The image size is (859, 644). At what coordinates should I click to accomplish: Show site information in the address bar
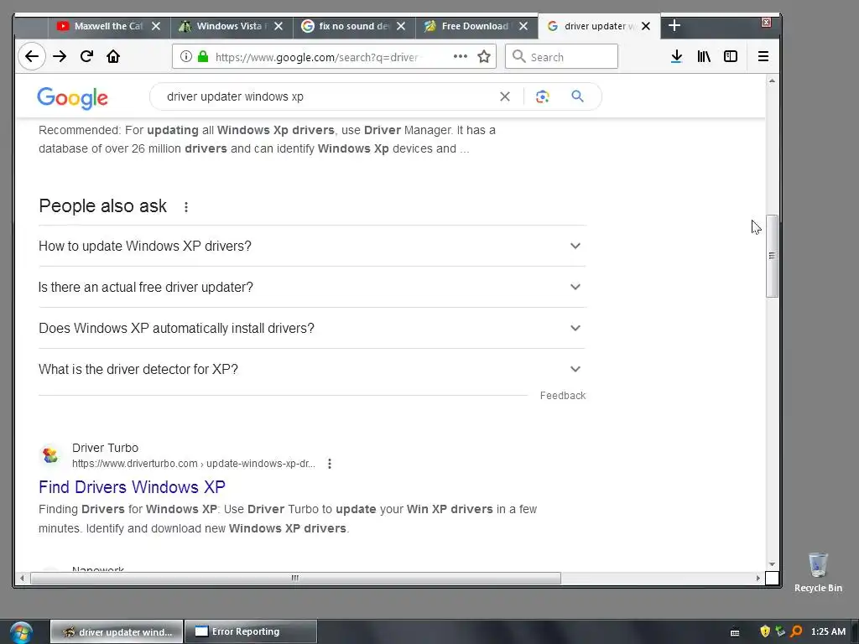pos(186,56)
